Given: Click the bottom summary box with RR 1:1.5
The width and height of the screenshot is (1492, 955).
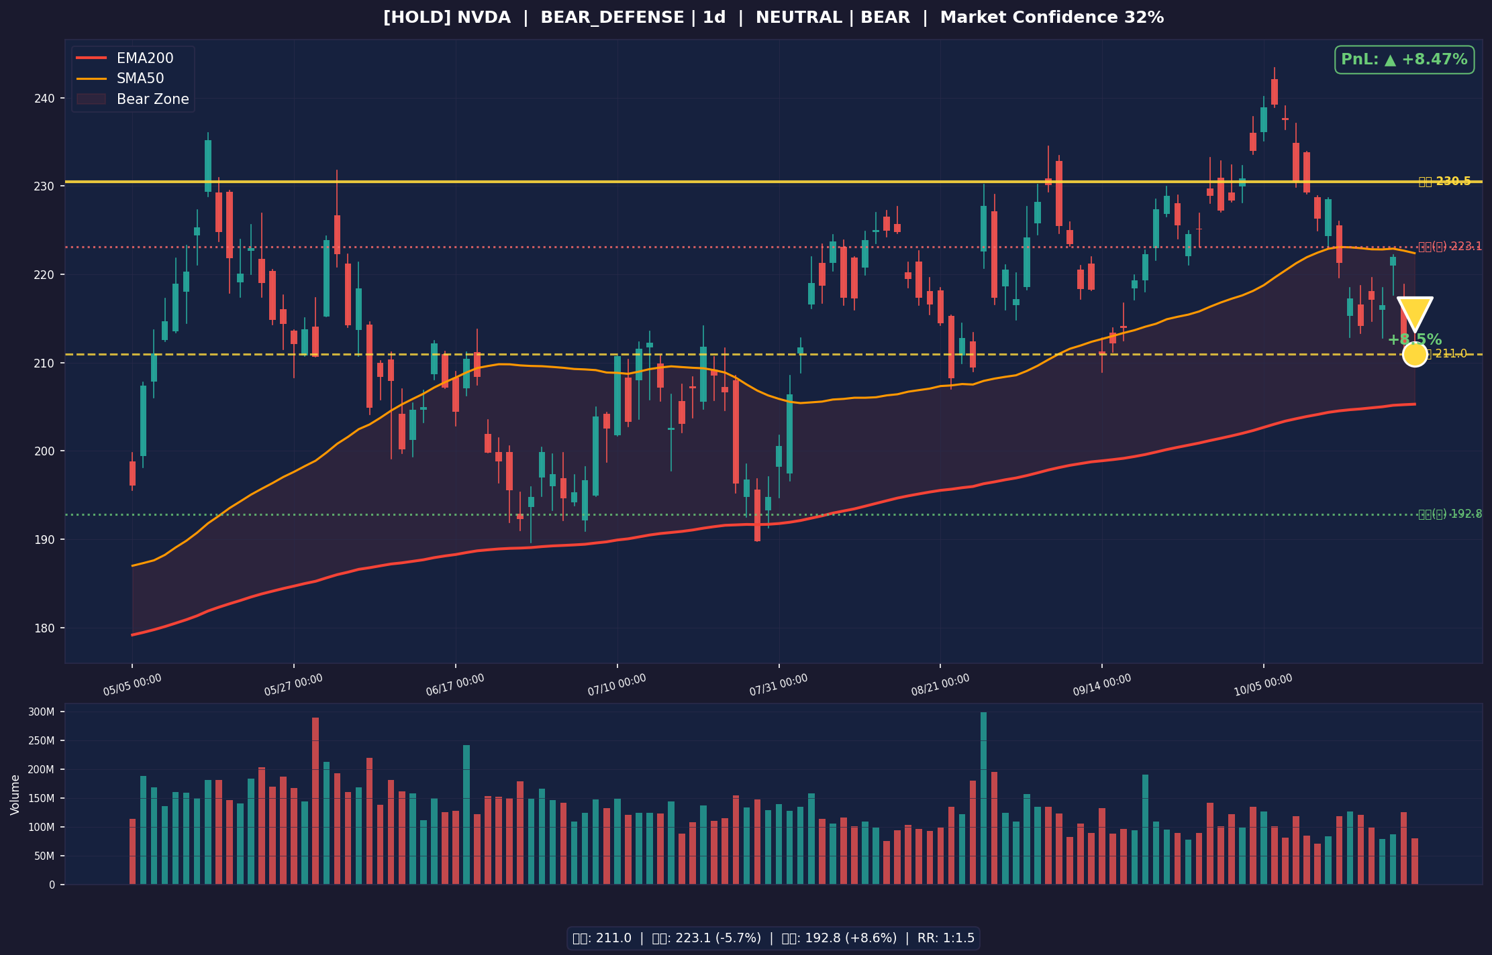Looking at the screenshot, I should pyautogui.click(x=773, y=938).
